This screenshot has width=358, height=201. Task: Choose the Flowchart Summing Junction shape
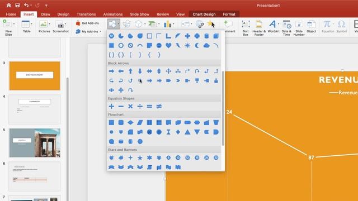(149, 132)
